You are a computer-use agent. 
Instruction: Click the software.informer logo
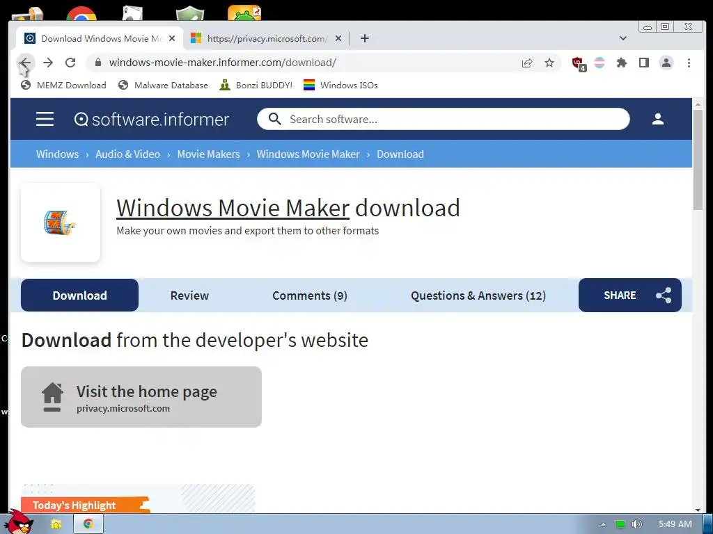pos(151,120)
